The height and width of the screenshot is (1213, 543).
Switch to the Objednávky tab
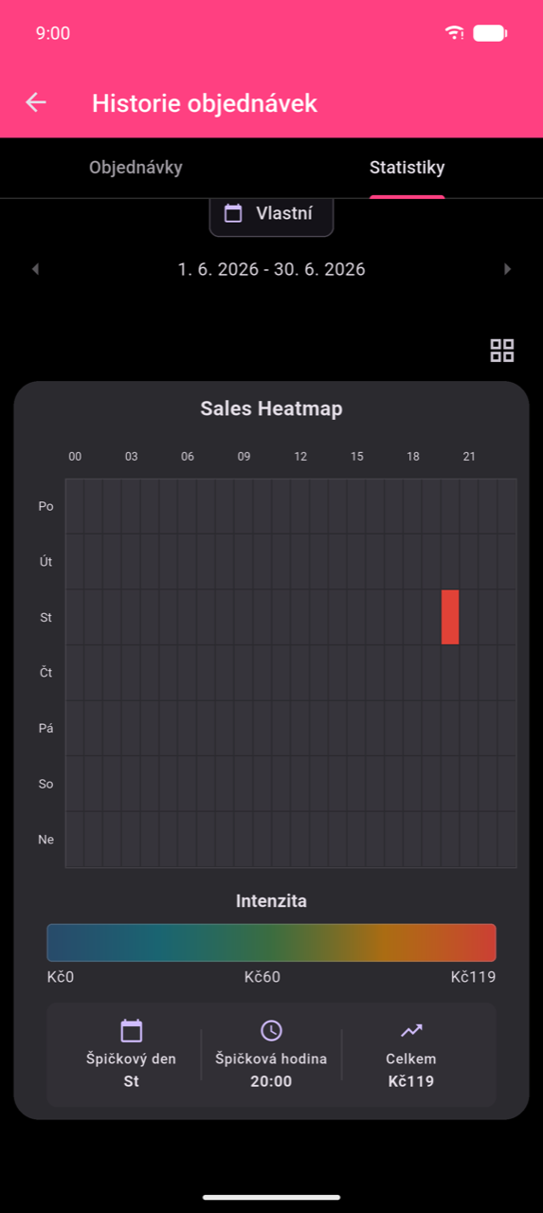pos(136,168)
